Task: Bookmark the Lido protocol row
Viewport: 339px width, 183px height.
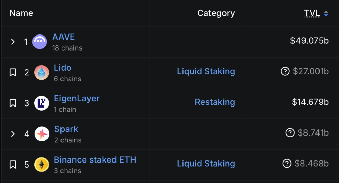Action: (x=13, y=72)
